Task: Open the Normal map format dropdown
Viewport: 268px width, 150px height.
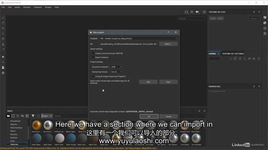Action: (116, 72)
